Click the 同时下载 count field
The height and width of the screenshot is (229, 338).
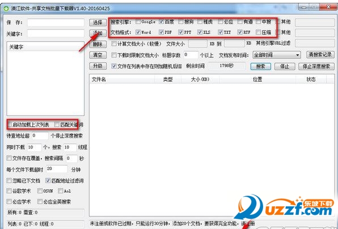coord(34,147)
